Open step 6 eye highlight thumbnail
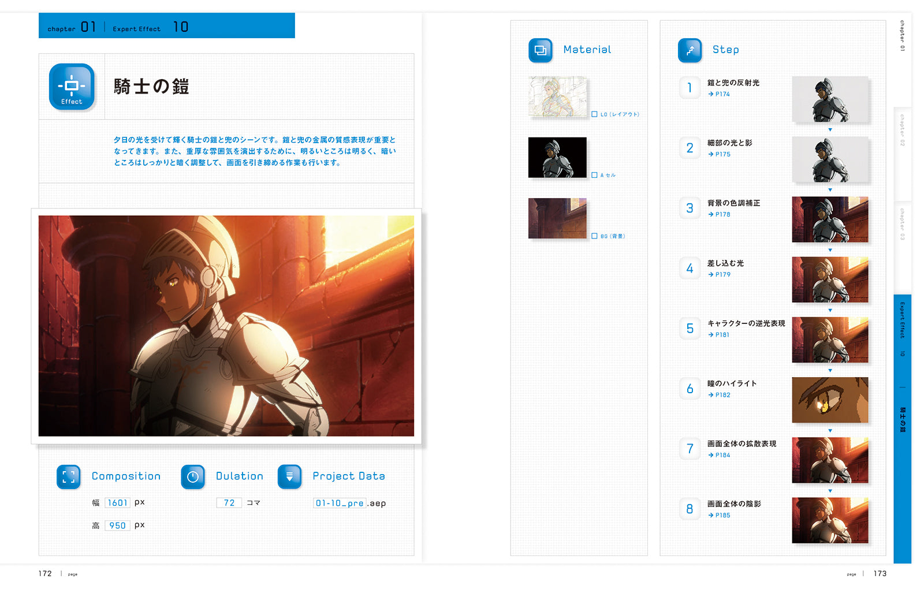The height and width of the screenshot is (589, 924). pyautogui.click(x=830, y=400)
